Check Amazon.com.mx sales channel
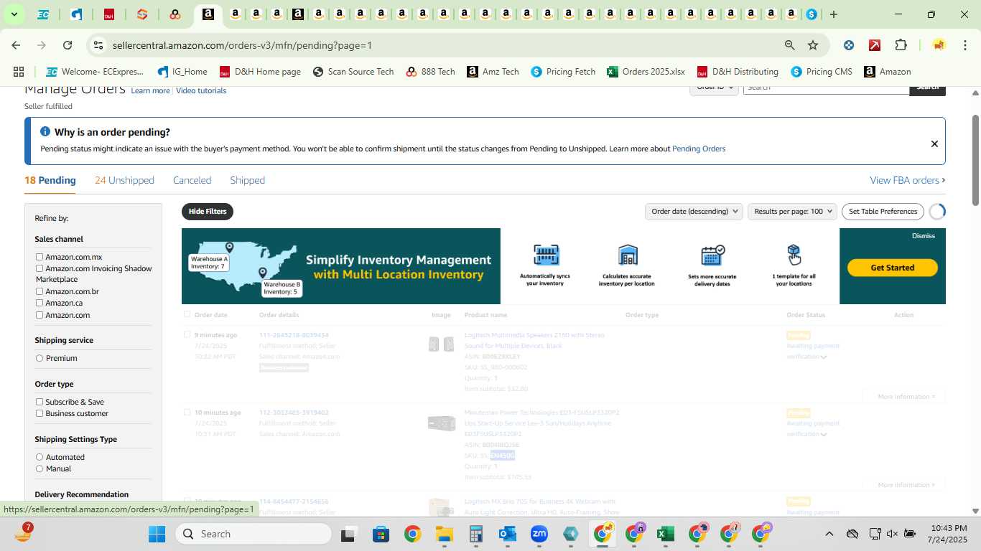Image resolution: width=981 pixels, height=551 pixels. tap(39, 257)
